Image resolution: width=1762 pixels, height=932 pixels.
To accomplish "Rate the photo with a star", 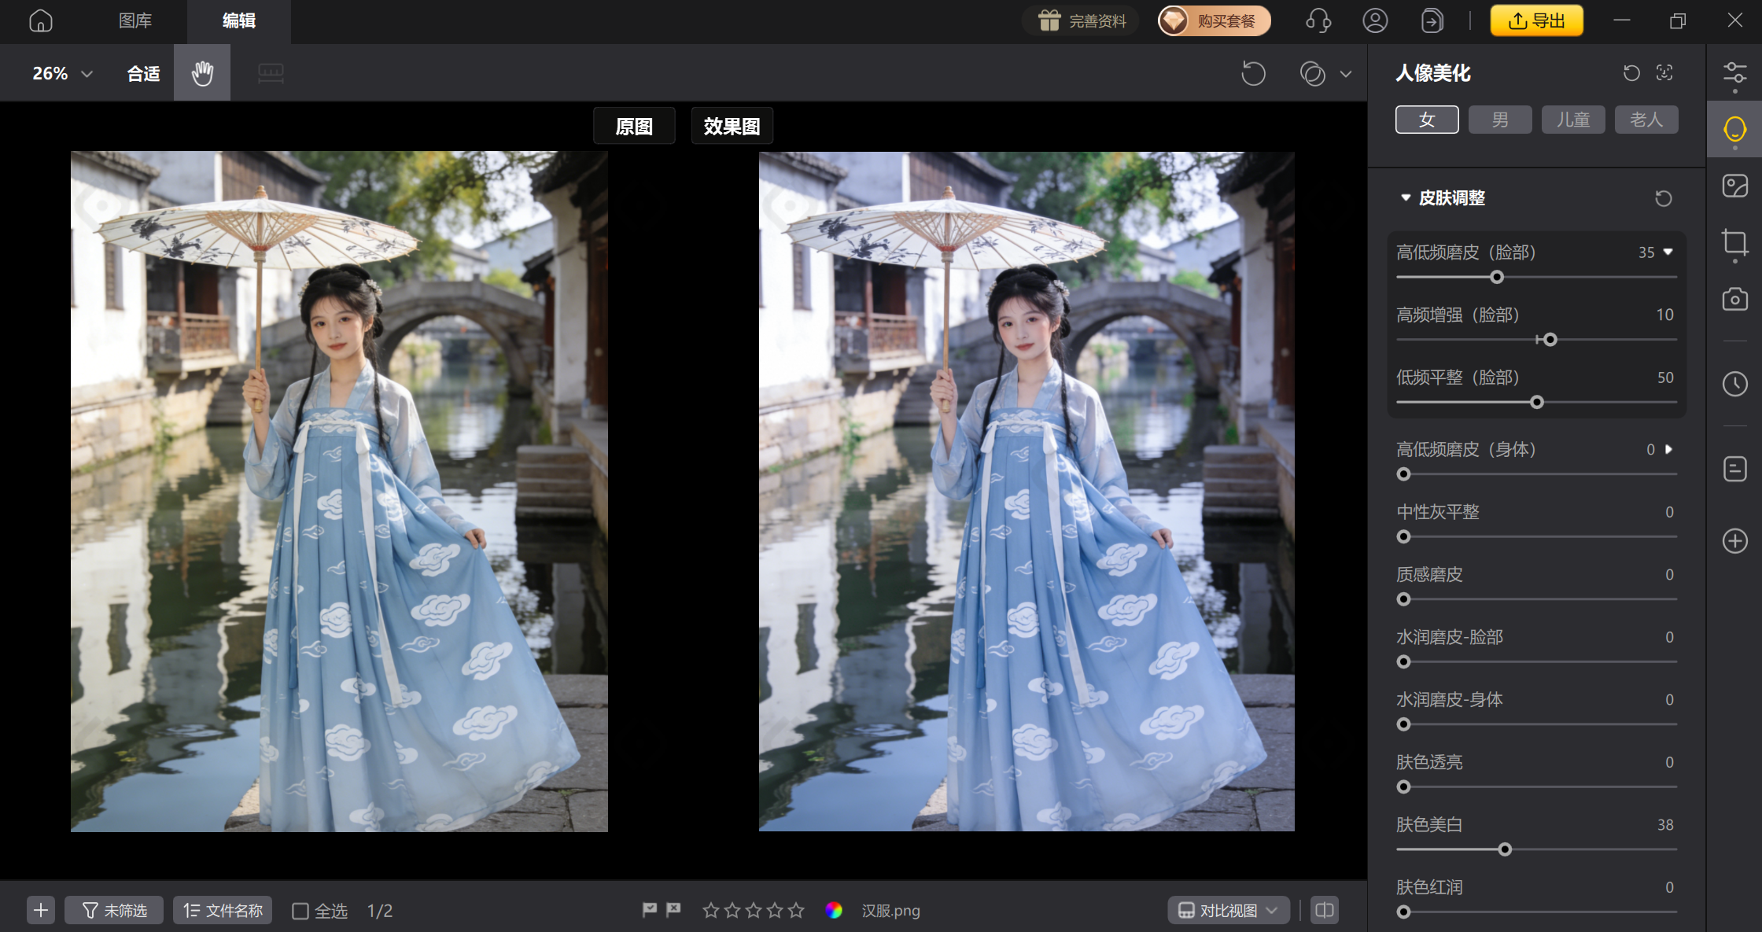I will pyautogui.click(x=711, y=910).
